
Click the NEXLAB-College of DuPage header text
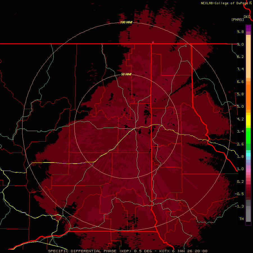225,3
